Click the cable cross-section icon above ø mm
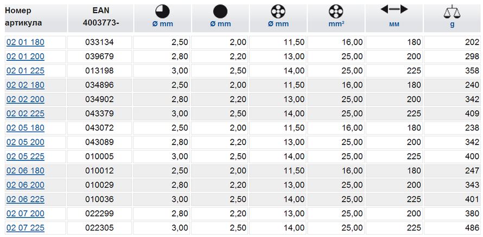Viewport: 483px width, 237px height. [x=278, y=11]
